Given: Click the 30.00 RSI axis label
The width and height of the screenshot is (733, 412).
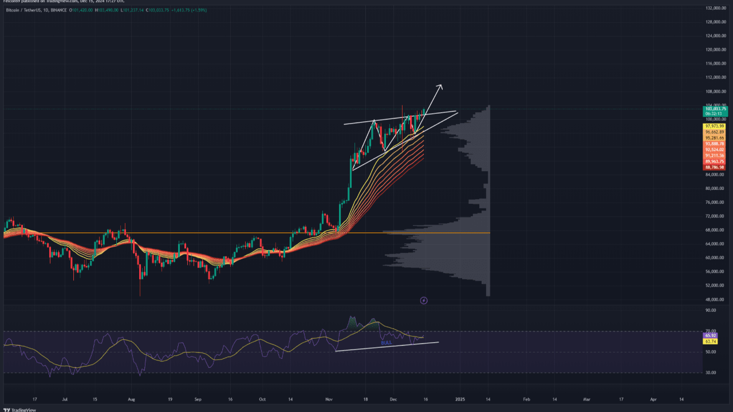Looking at the screenshot, I should [x=710, y=373].
